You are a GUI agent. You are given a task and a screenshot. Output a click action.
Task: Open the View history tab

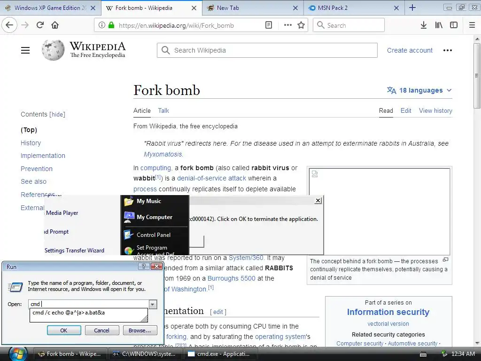point(435,111)
